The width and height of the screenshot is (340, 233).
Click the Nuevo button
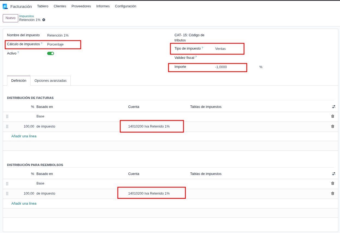(x=10, y=18)
